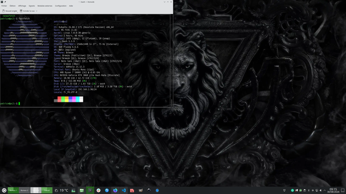Close the Konsole window
This screenshot has width=346, height=194.
pos(171,2)
